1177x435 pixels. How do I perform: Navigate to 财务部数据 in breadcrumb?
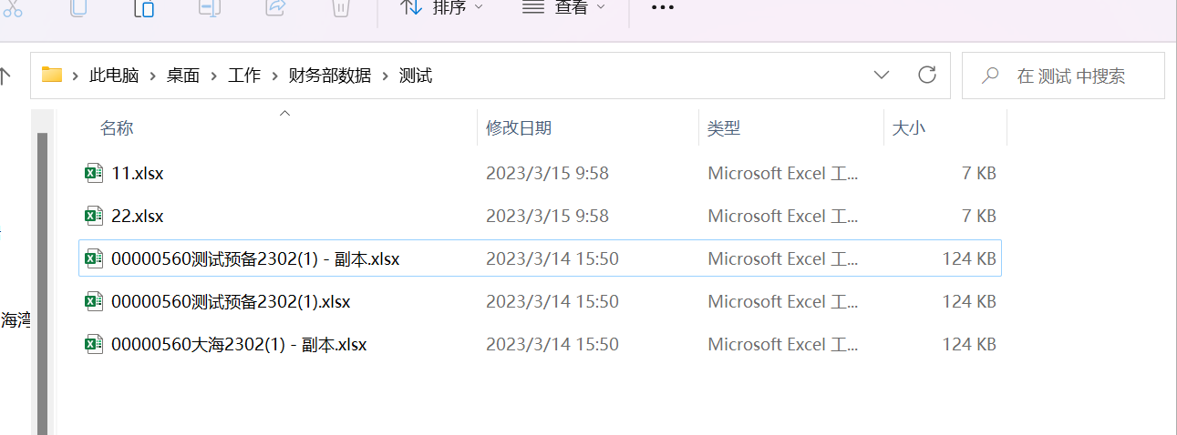tap(330, 76)
